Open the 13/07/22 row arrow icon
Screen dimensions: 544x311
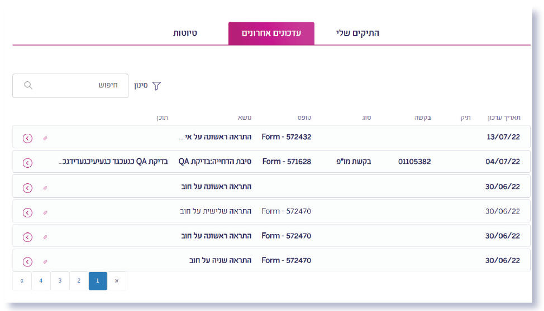click(x=27, y=138)
